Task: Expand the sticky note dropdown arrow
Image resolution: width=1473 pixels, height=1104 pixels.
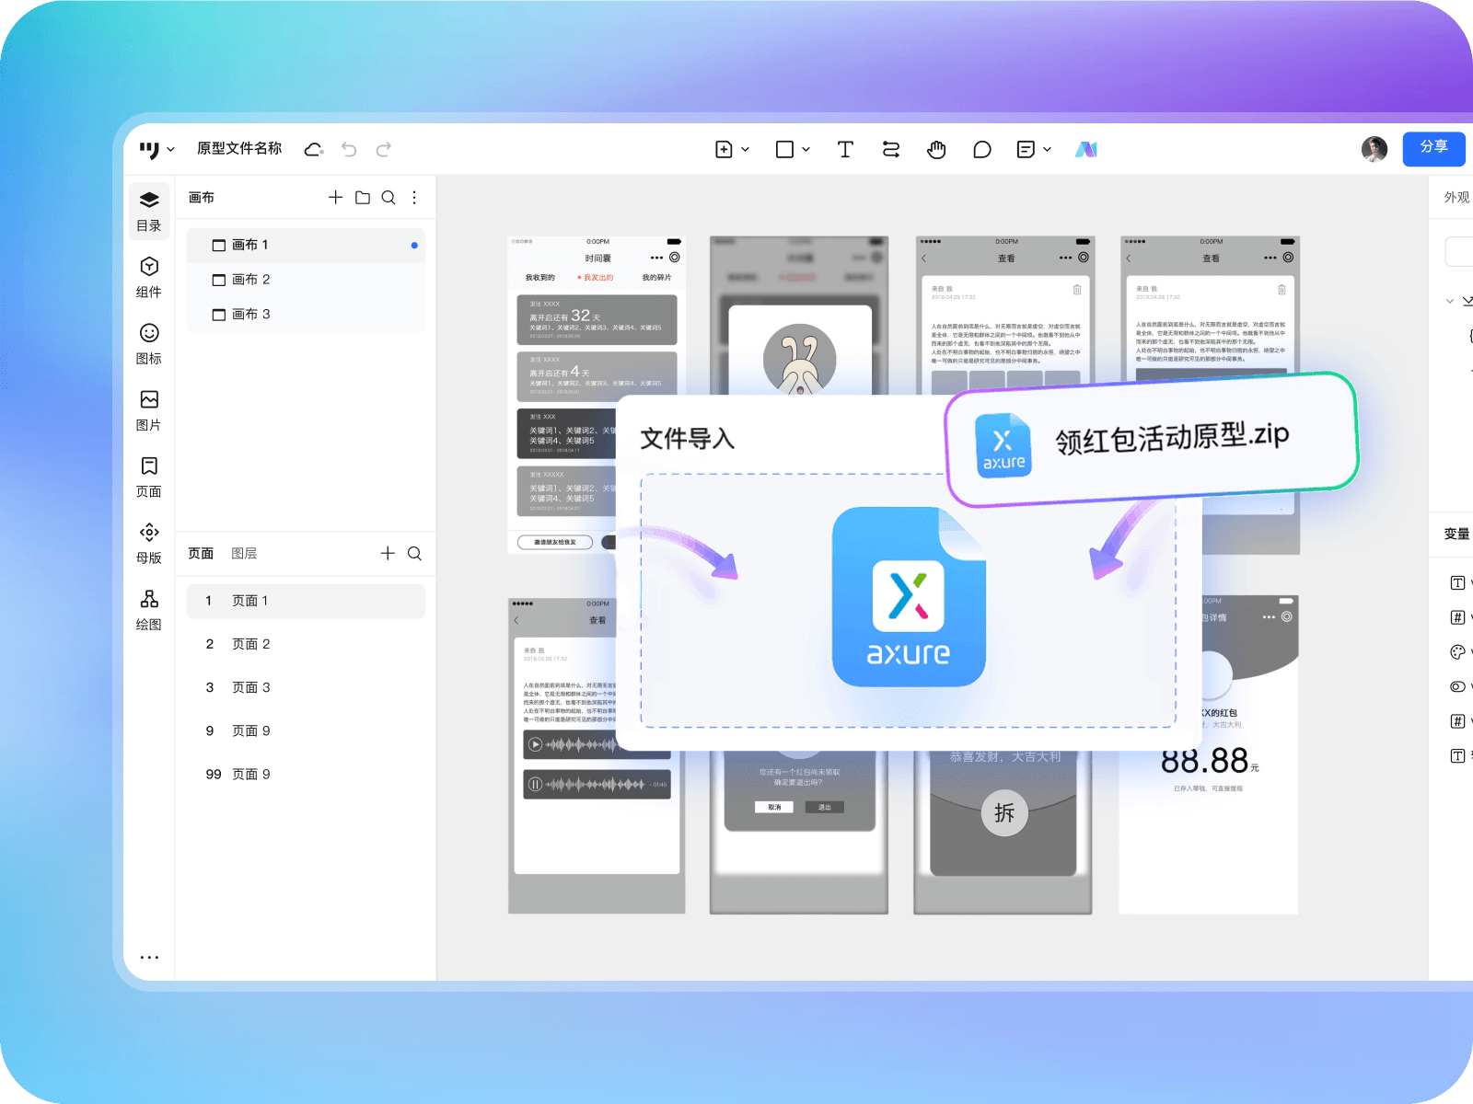Action: pyautogui.click(x=1048, y=149)
